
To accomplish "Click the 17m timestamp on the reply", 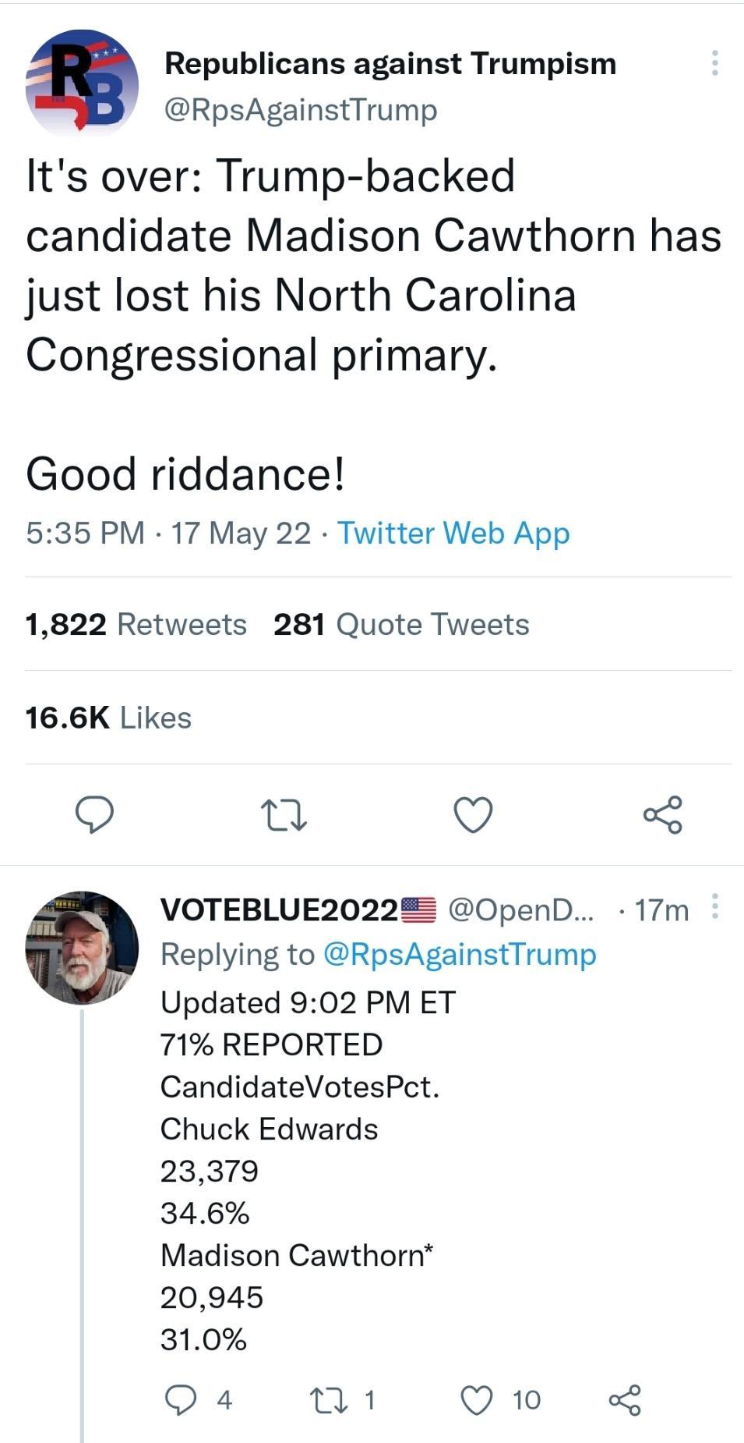I will 661,909.
